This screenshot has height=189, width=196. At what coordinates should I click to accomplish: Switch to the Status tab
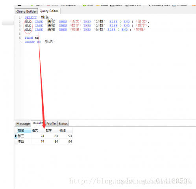(63, 123)
